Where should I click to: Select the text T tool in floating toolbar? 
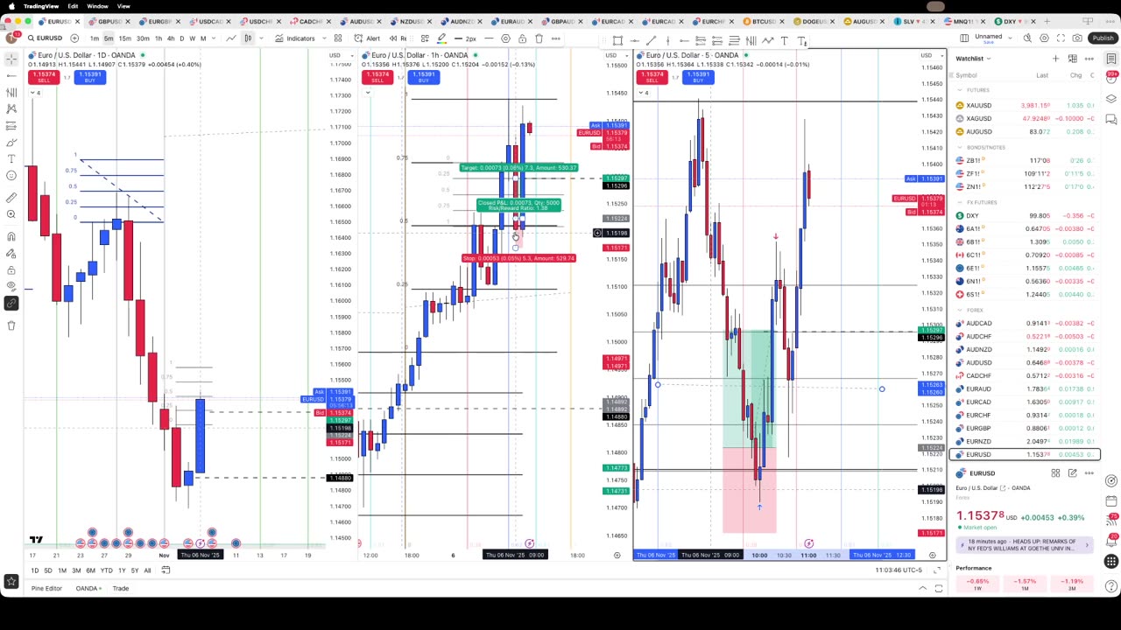click(x=784, y=40)
